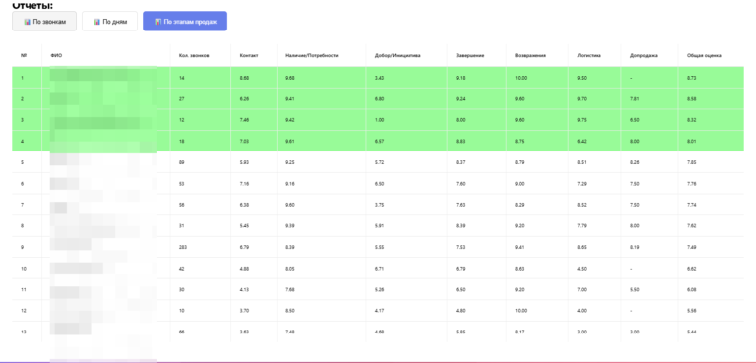
Task: Click the chart icon in 'По звонкам' button
Action: coord(27,22)
